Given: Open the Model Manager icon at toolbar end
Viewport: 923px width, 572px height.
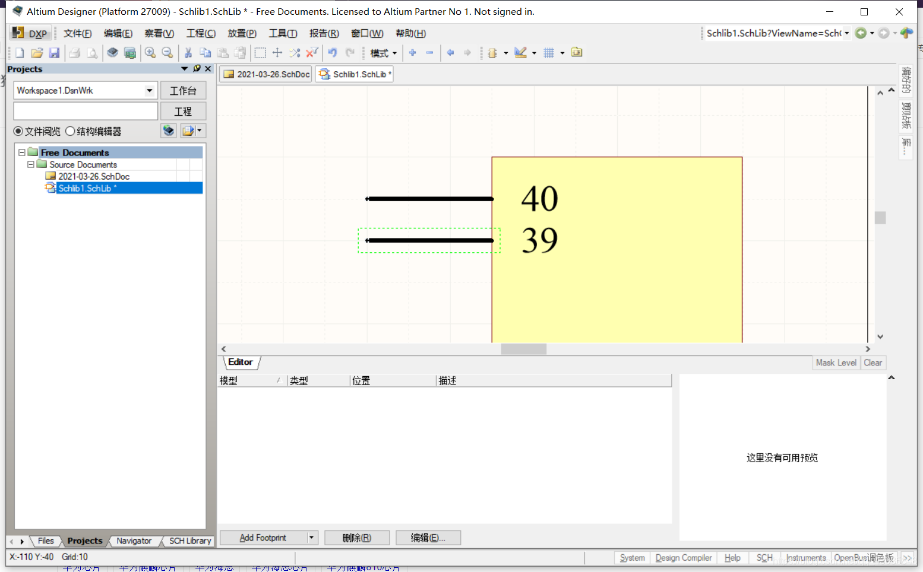Looking at the screenshot, I should pyautogui.click(x=577, y=53).
